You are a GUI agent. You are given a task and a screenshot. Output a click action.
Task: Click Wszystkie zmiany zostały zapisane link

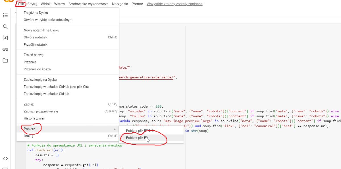[x=174, y=4]
